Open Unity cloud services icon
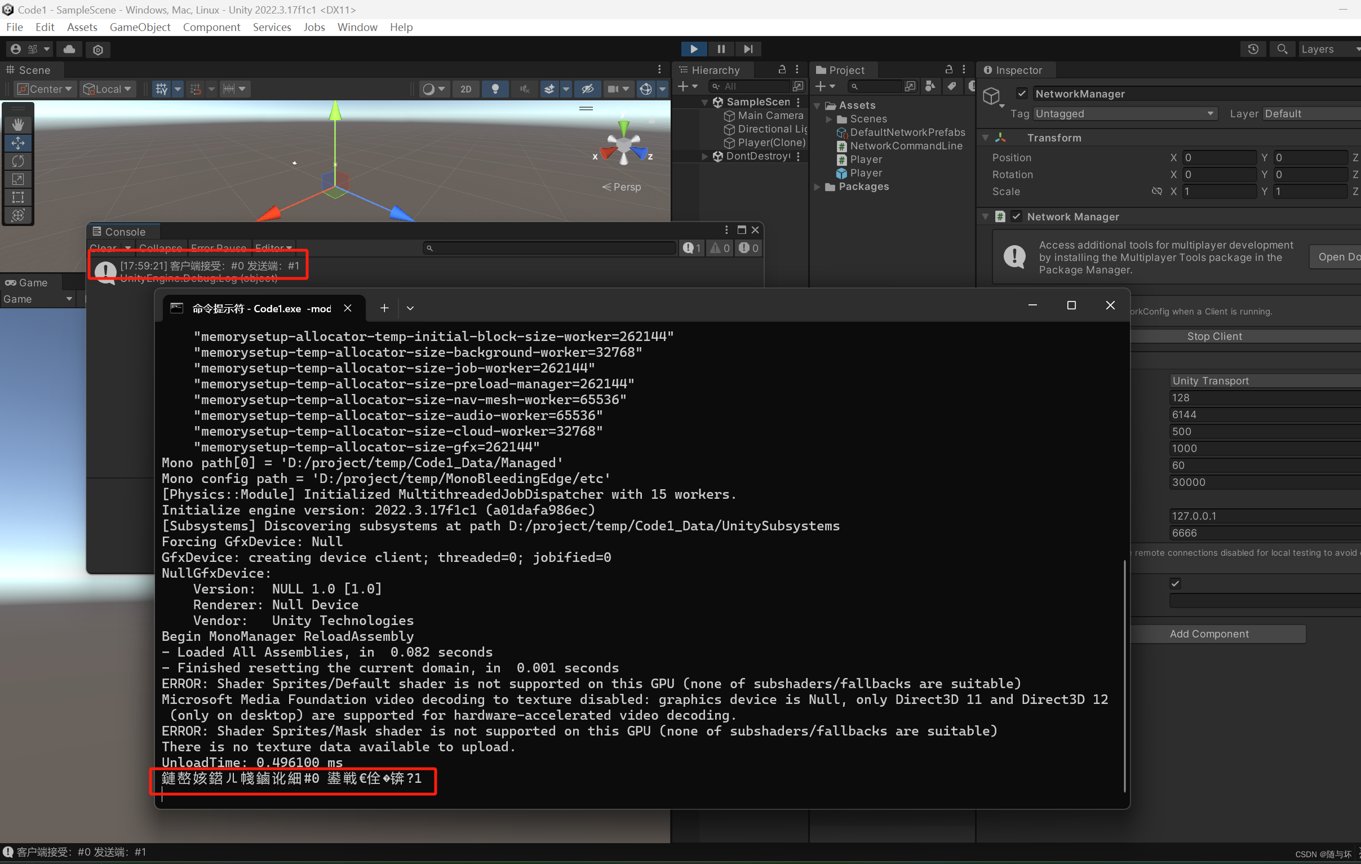Viewport: 1361px width, 864px height. tap(69, 49)
